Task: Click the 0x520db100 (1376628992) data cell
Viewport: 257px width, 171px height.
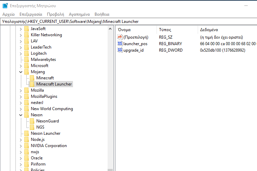Action: 223,50
